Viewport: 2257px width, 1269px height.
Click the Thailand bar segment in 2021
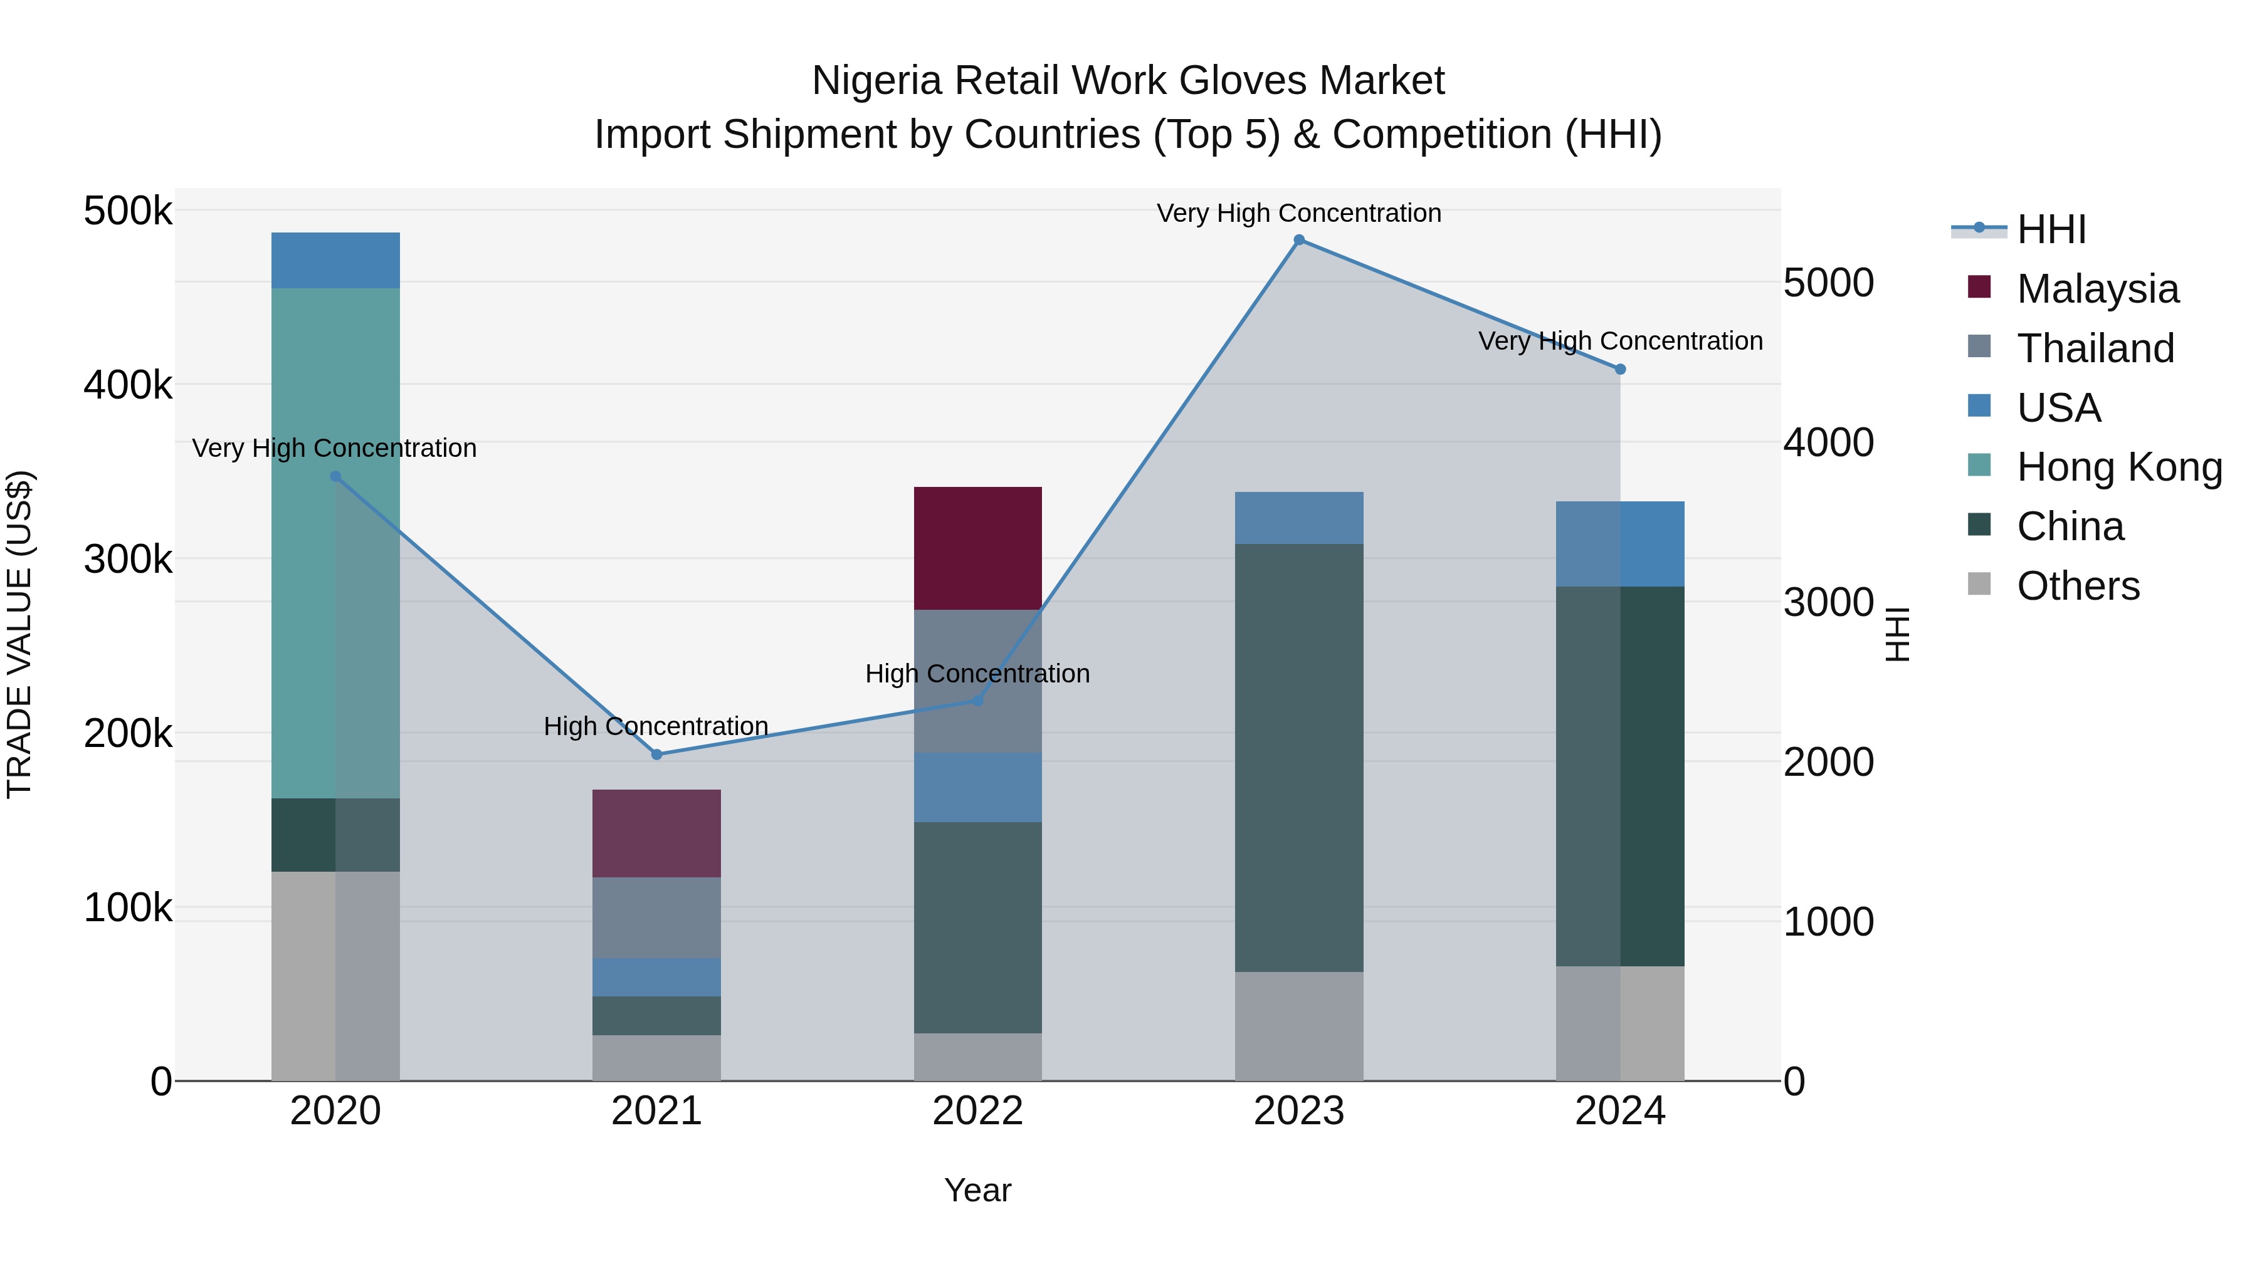[x=657, y=918]
